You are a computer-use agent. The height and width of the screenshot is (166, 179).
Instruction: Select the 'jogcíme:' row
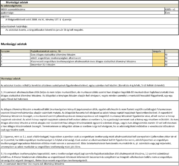pyautogui.click(x=89, y=16)
